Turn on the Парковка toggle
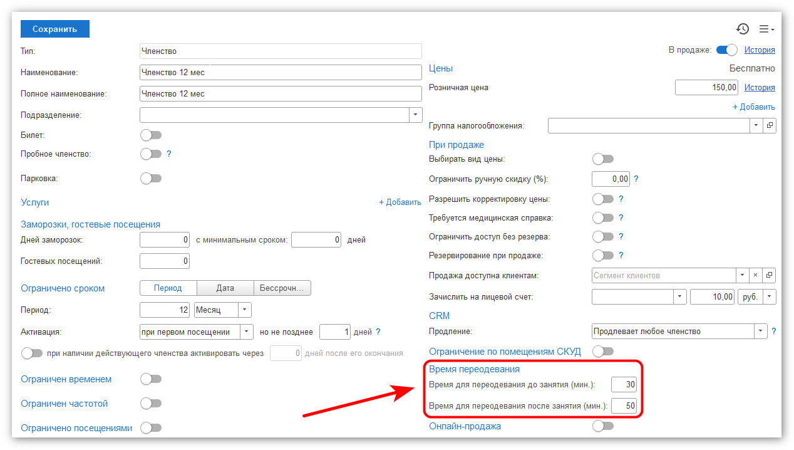The image size is (794, 450). pyautogui.click(x=151, y=179)
